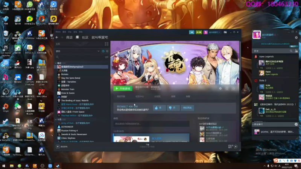Open the profile name tab in Steam nav
301x169 pixels.
pyautogui.click(x=100, y=37)
